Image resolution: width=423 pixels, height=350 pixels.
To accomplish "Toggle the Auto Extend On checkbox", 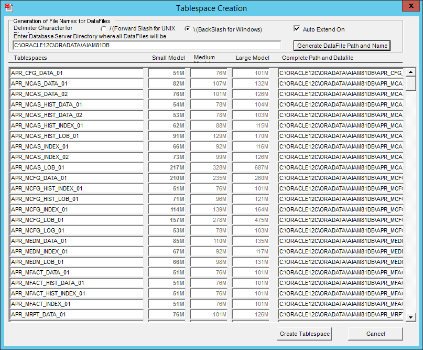I will tap(297, 29).
